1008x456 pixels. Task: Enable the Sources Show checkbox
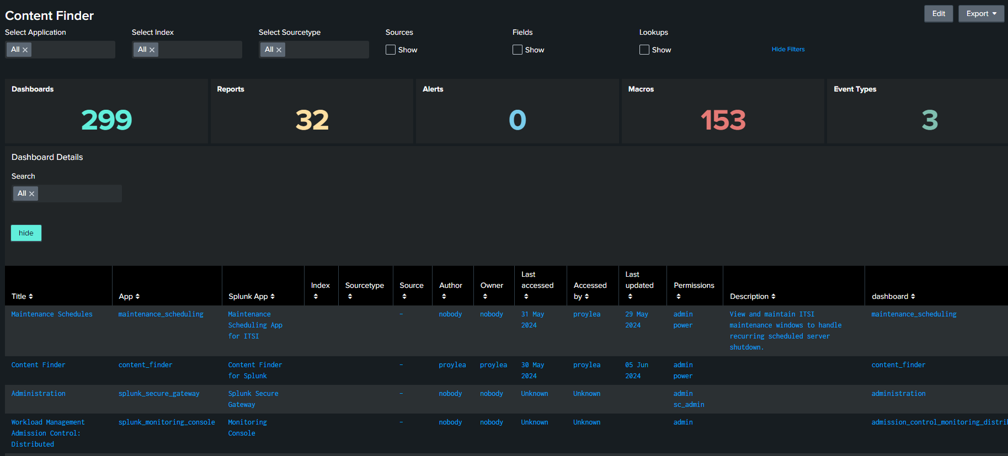391,50
